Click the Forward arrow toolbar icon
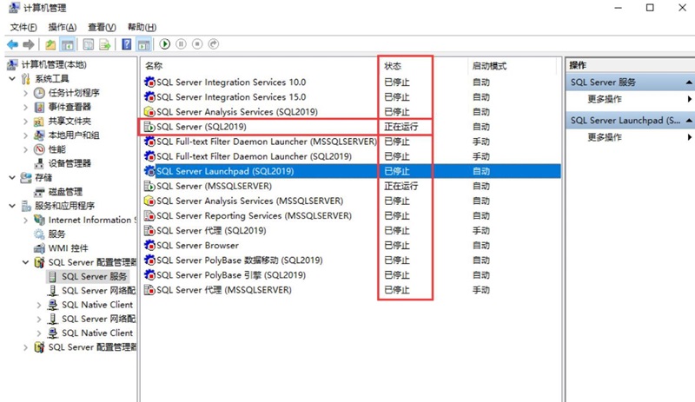The image size is (695, 402). [x=29, y=44]
